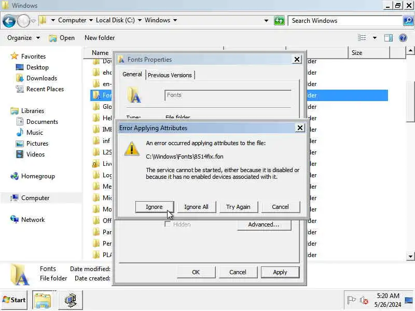Expand the dropdown arrow after Local Disk (C:)
This screenshot has height=311, width=415.
point(140,20)
